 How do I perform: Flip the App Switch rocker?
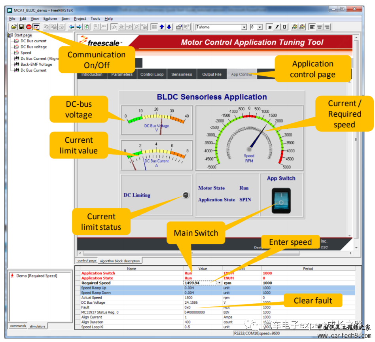pyautogui.click(x=281, y=201)
